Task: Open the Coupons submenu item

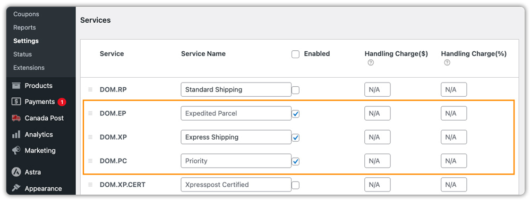Action: (x=26, y=14)
